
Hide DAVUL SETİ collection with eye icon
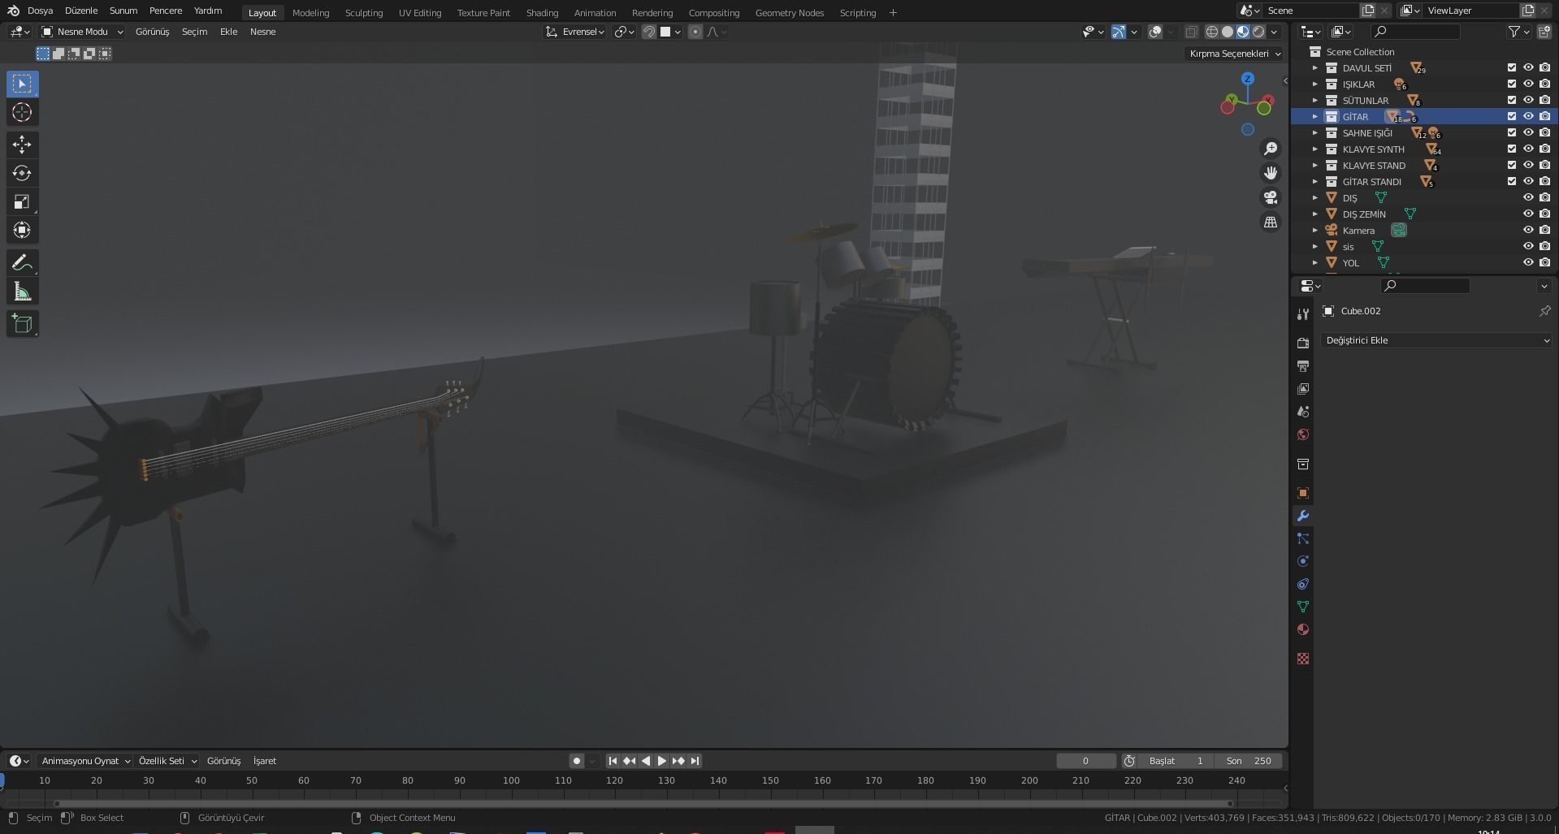1528,68
